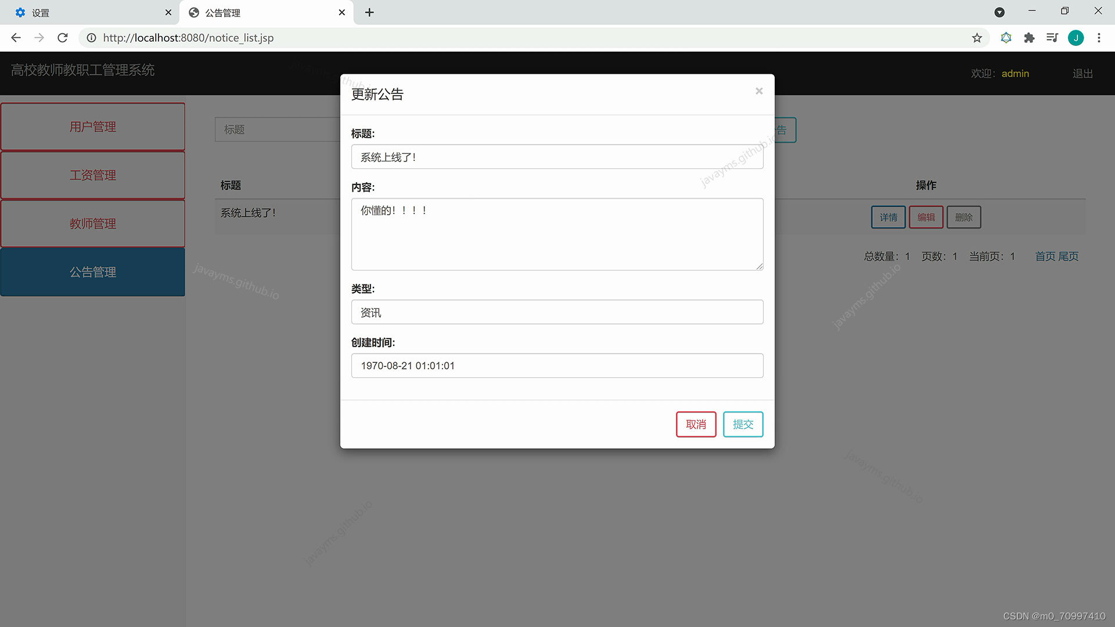Click the partially hidden 公告 button behind dialog
Screen dimensions: 1115x627
pos(785,130)
